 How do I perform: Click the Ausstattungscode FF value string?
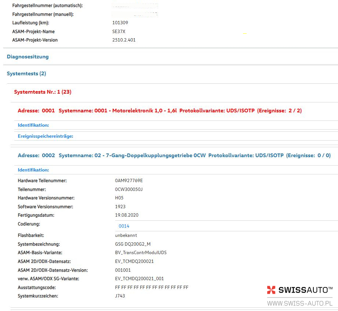152,288
